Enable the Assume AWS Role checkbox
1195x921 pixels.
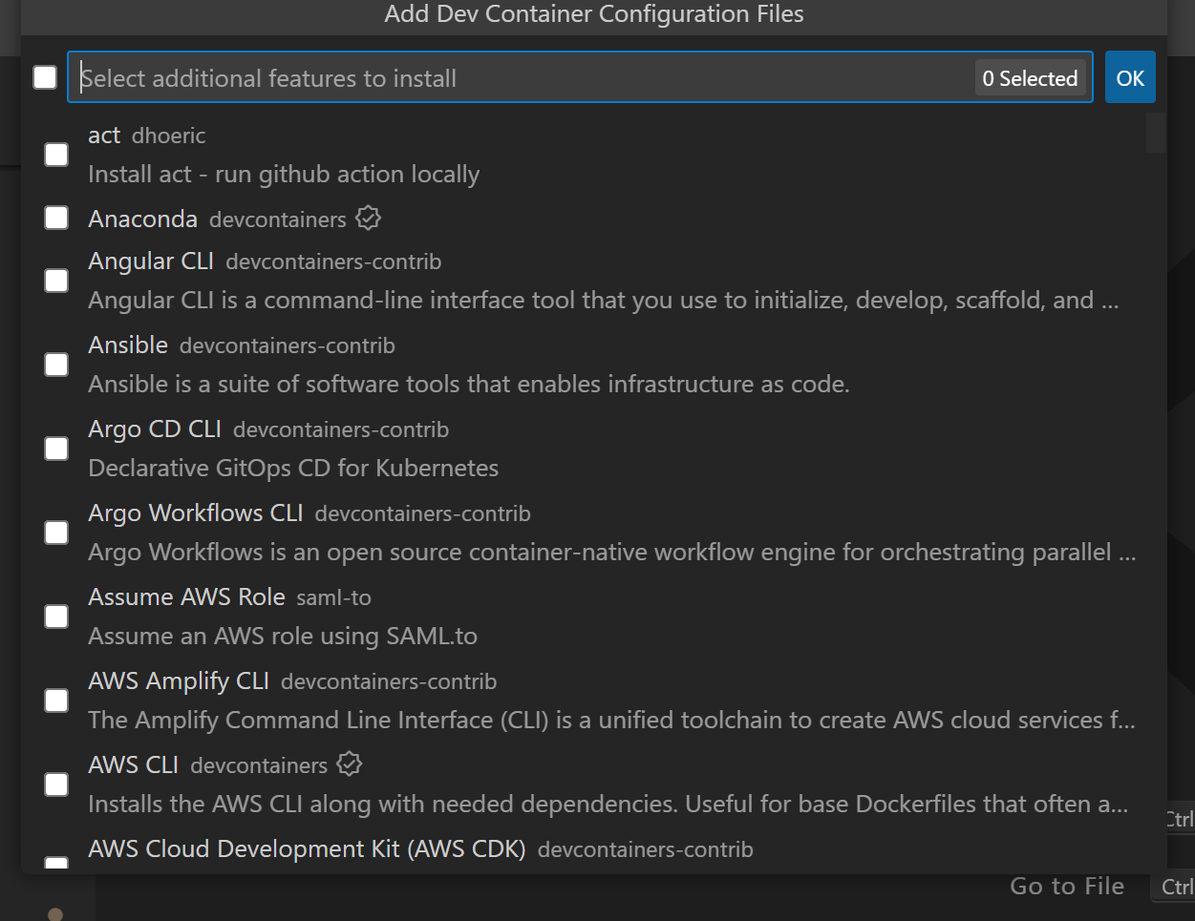(55, 616)
